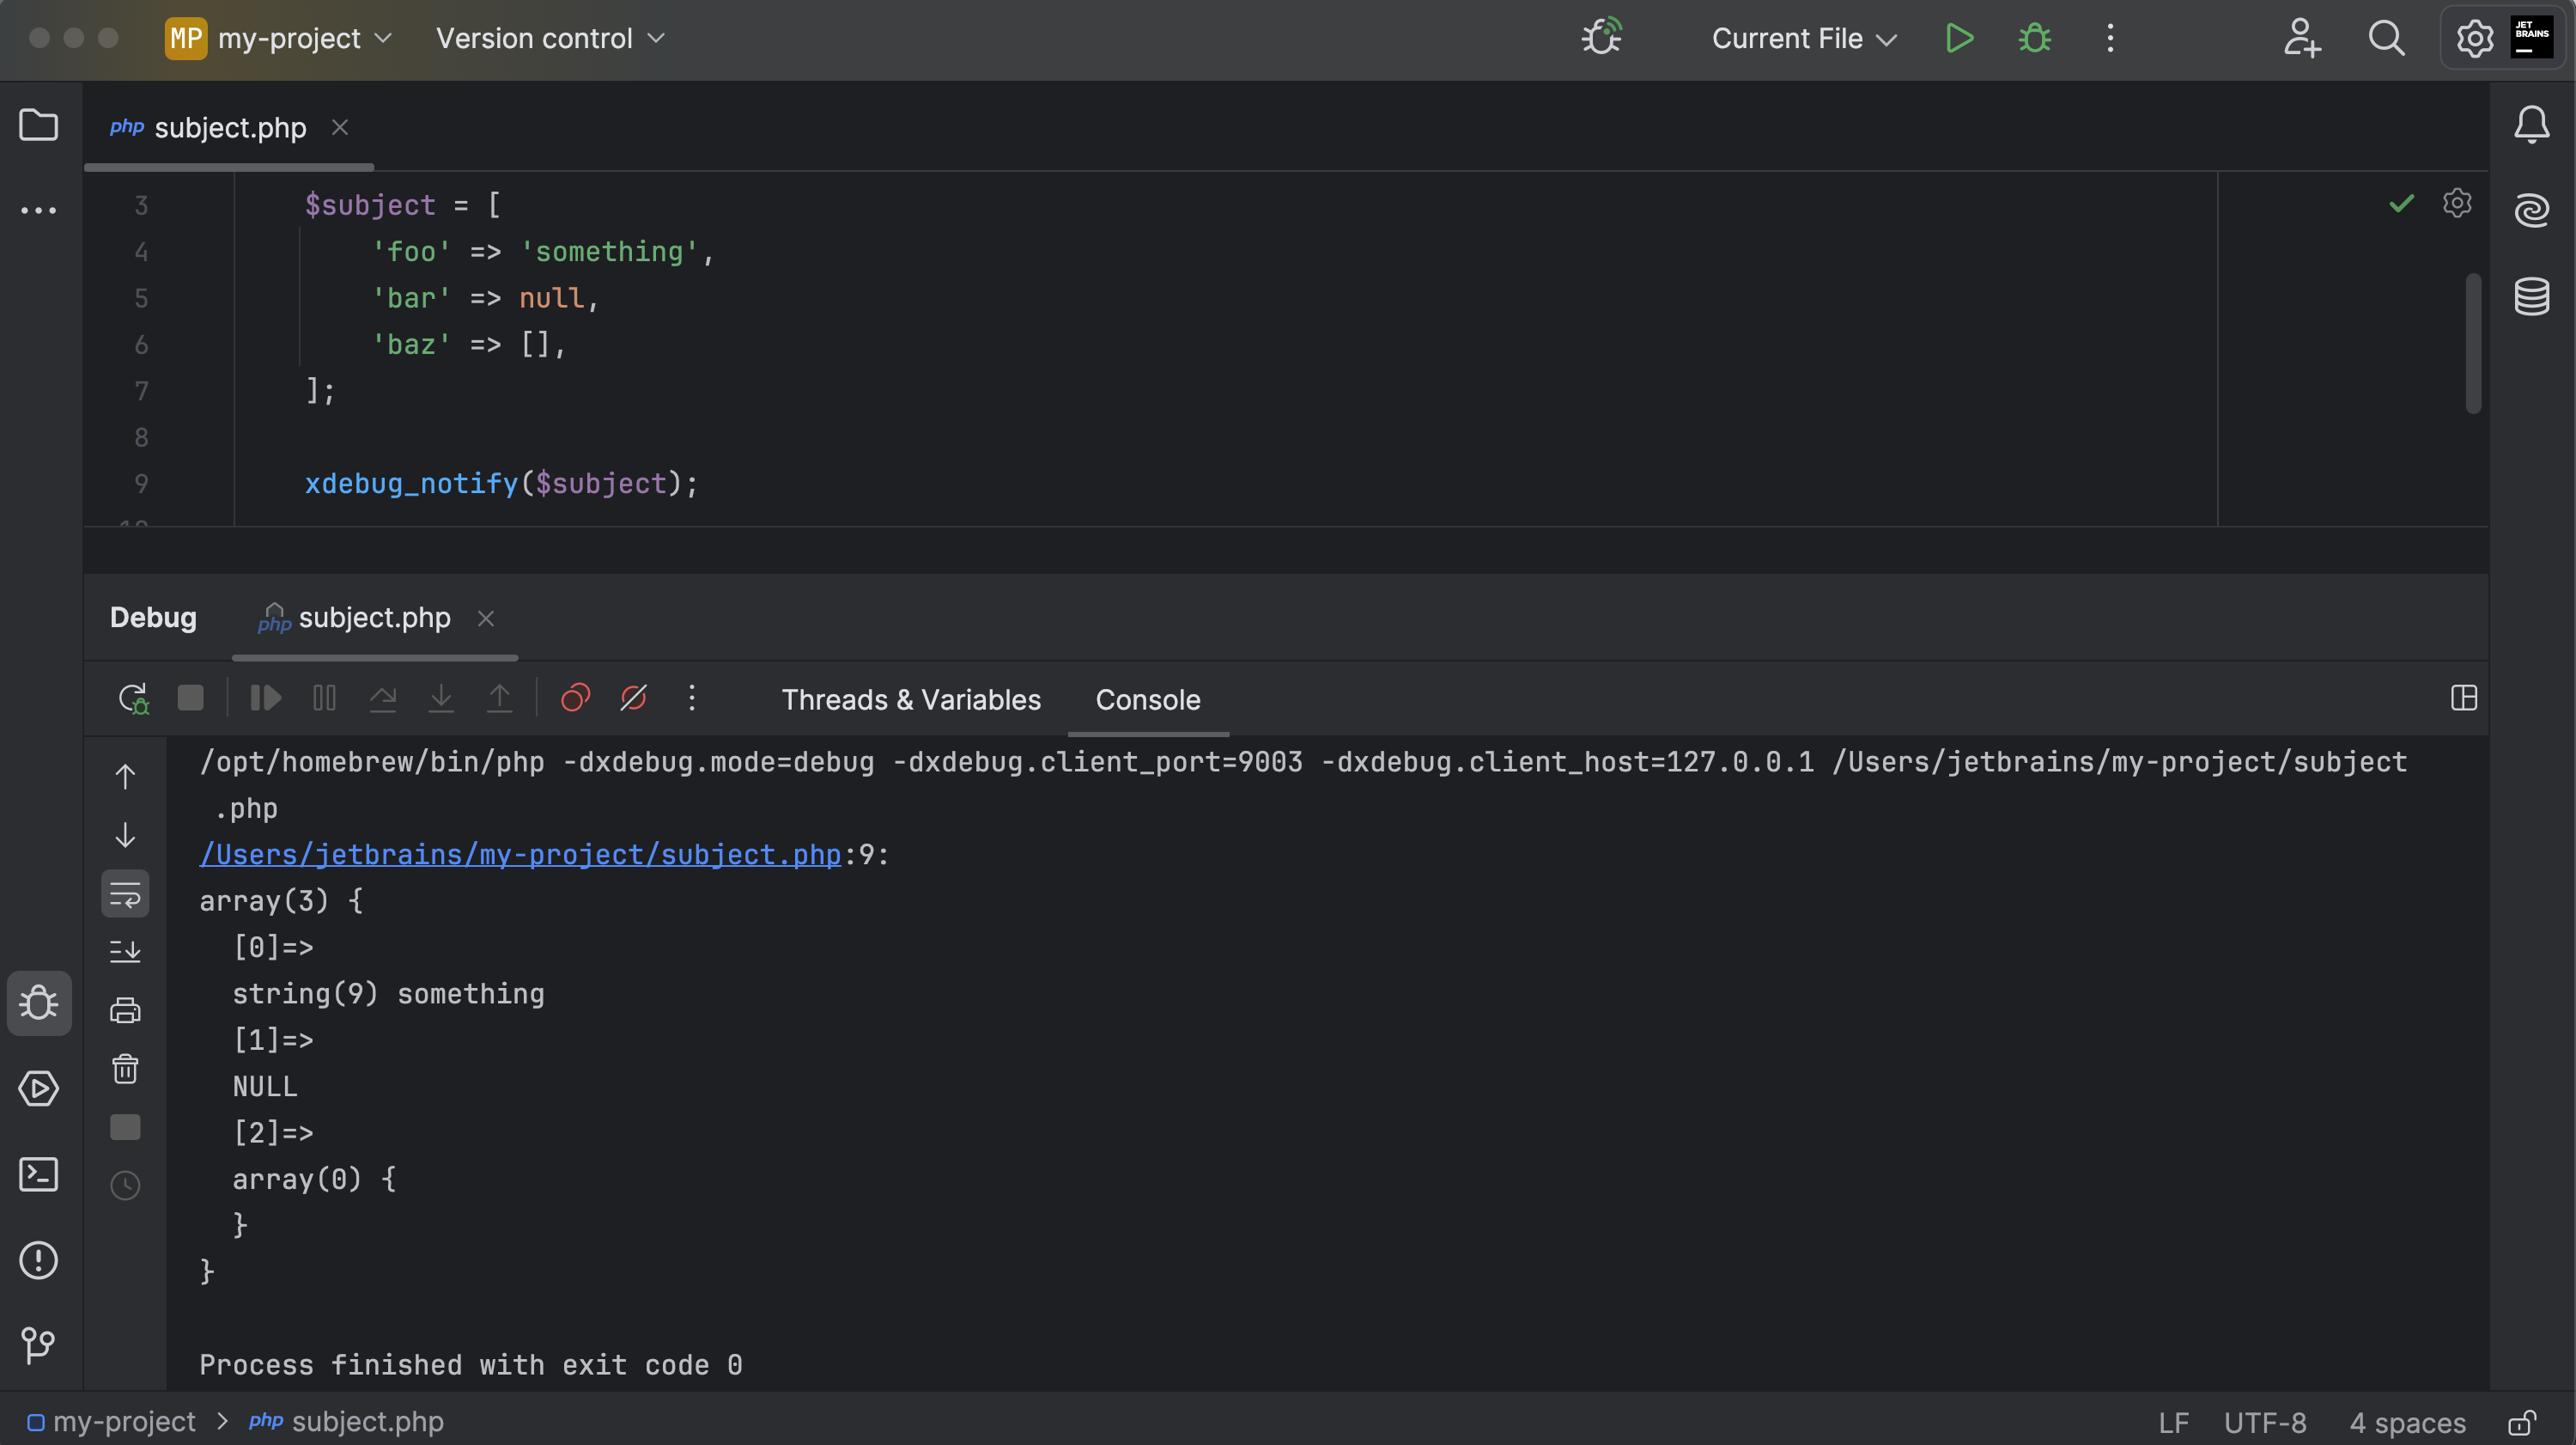This screenshot has width=2576, height=1445.
Task: Clear console with trash icon
Action: click(x=125, y=1069)
